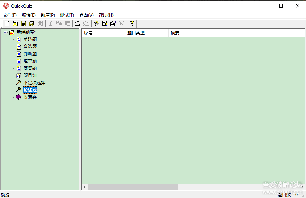The image size is (306, 198).
Task: Click the 题目类型 column header
Action: click(146, 33)
